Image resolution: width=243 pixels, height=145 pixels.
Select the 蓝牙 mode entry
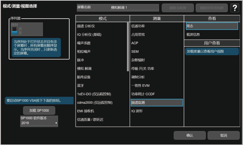[x=81, y=85]
